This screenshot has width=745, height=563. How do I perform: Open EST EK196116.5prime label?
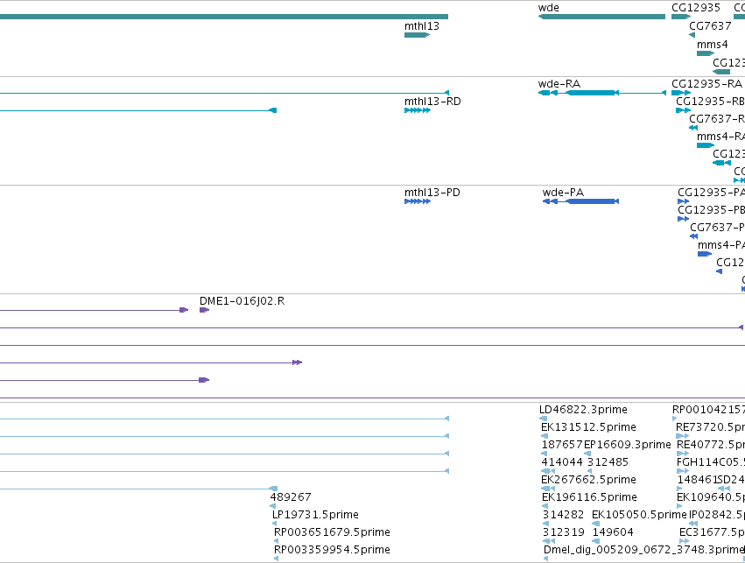[589, 497]
